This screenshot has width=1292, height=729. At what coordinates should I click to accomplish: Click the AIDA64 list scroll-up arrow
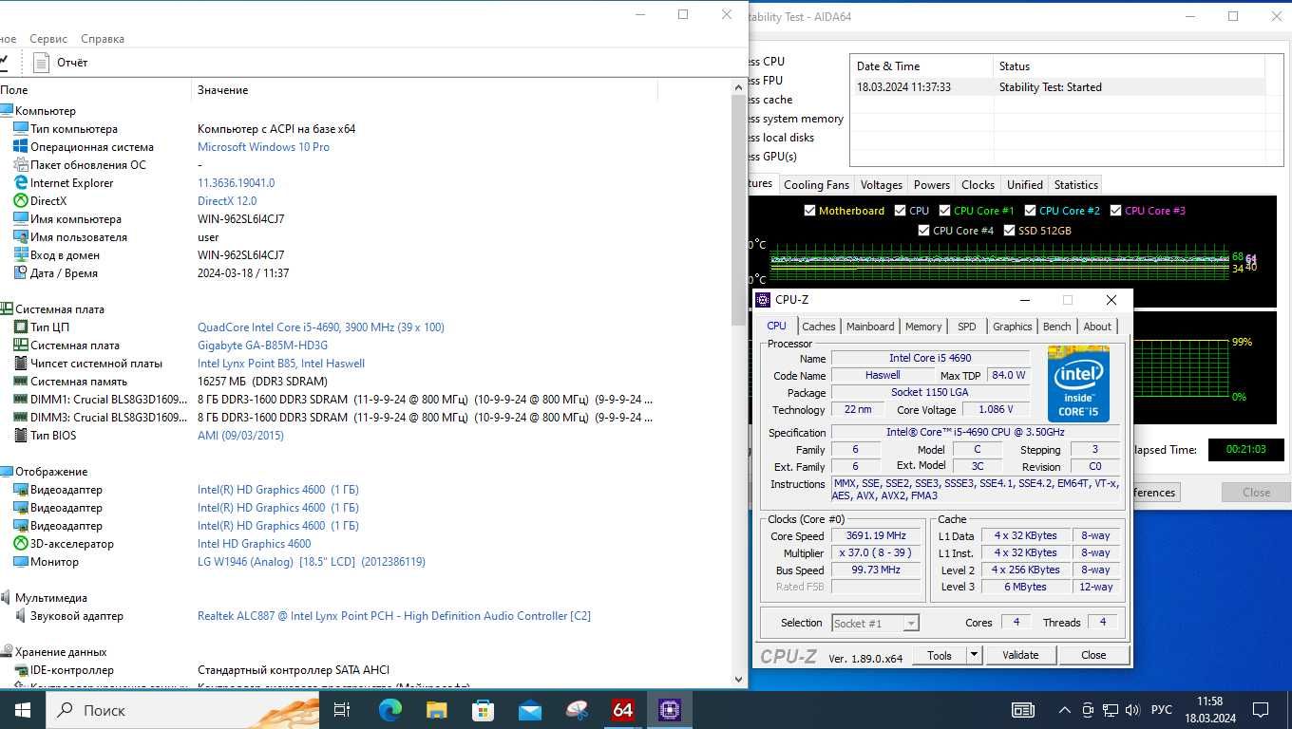click(739, 87)
